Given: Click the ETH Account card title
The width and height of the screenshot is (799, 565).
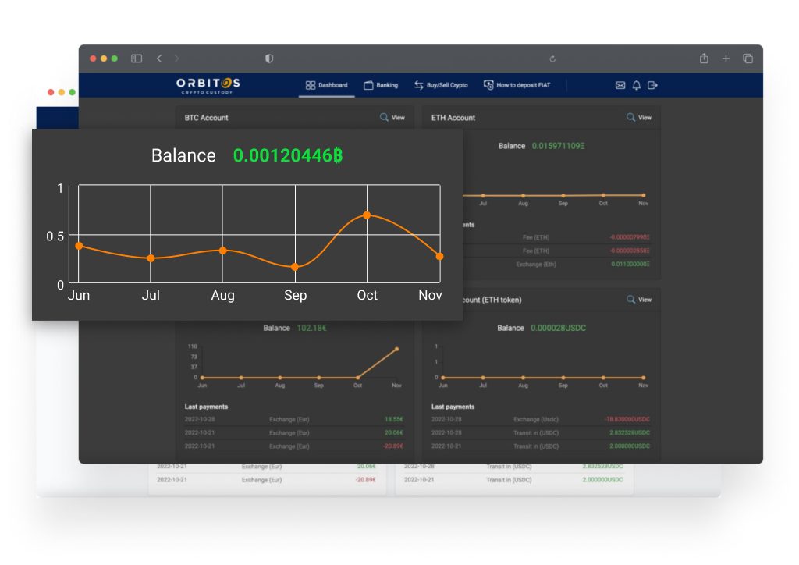Looking at the screenshot, I should pyautogui.click(x=453, y=118).
